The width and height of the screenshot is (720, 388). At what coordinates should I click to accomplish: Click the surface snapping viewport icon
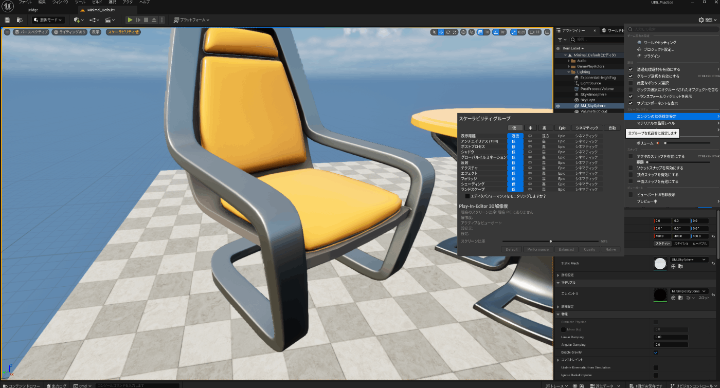tap(473, 32)
